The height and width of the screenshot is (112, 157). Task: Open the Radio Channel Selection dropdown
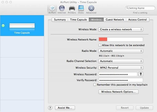tap(121, 61)
